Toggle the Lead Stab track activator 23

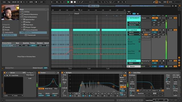(x=155, y=30)
